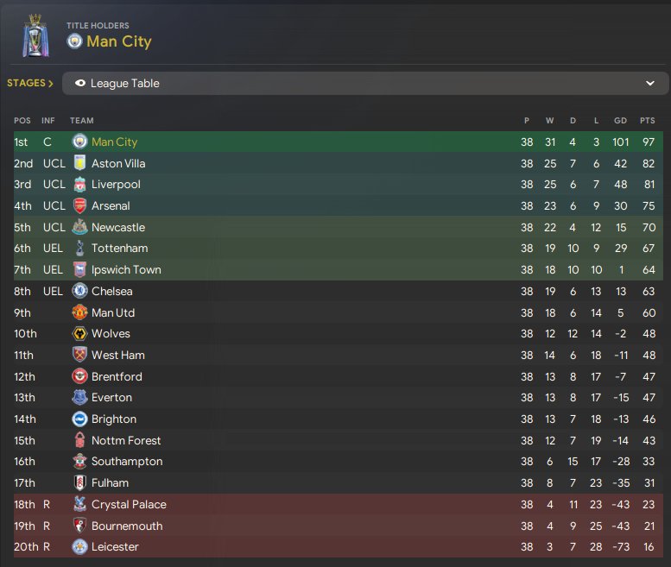Toggle the eye icon beside League Table
The width and height of the screenshot is (671, 567).
81,84
